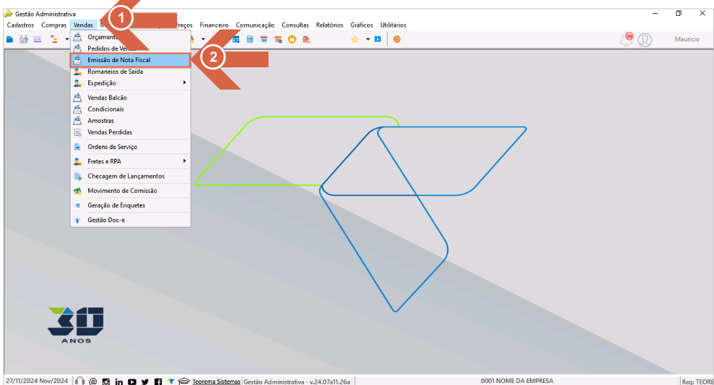Open the Utilitários menu
This screenshot has width=714, height=385.
(x=393, y=25)
